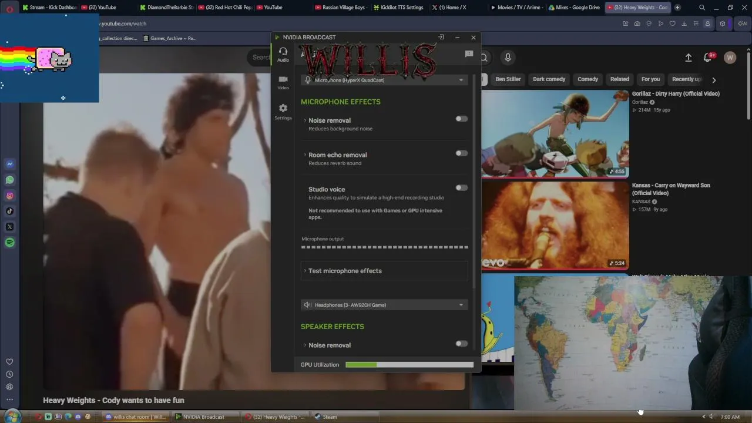752x423 pixels.
Task: Switch to Red Hot Chili Peppers tab
Action: (x=225, y=8)
